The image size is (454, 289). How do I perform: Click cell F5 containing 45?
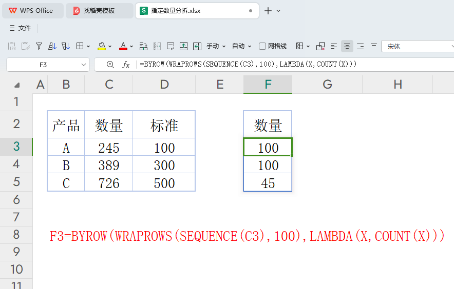coord(268,182)
